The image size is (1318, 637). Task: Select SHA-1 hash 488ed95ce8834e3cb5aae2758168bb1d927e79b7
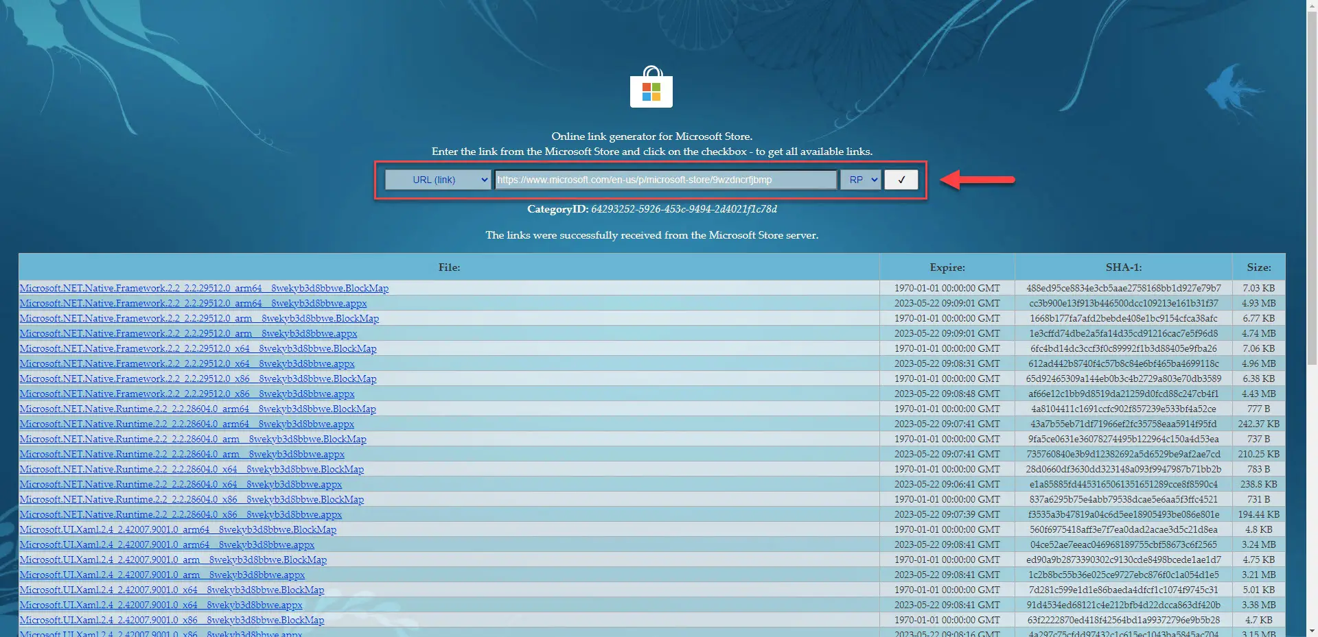click(1123, 288)
